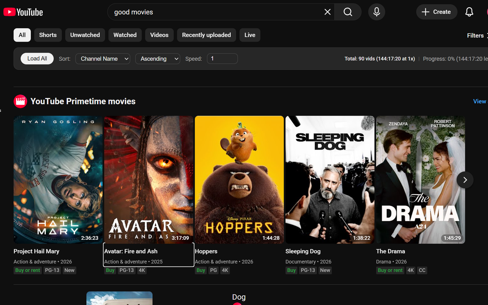Click the Progress: 0% status text

tap(456, 59)
